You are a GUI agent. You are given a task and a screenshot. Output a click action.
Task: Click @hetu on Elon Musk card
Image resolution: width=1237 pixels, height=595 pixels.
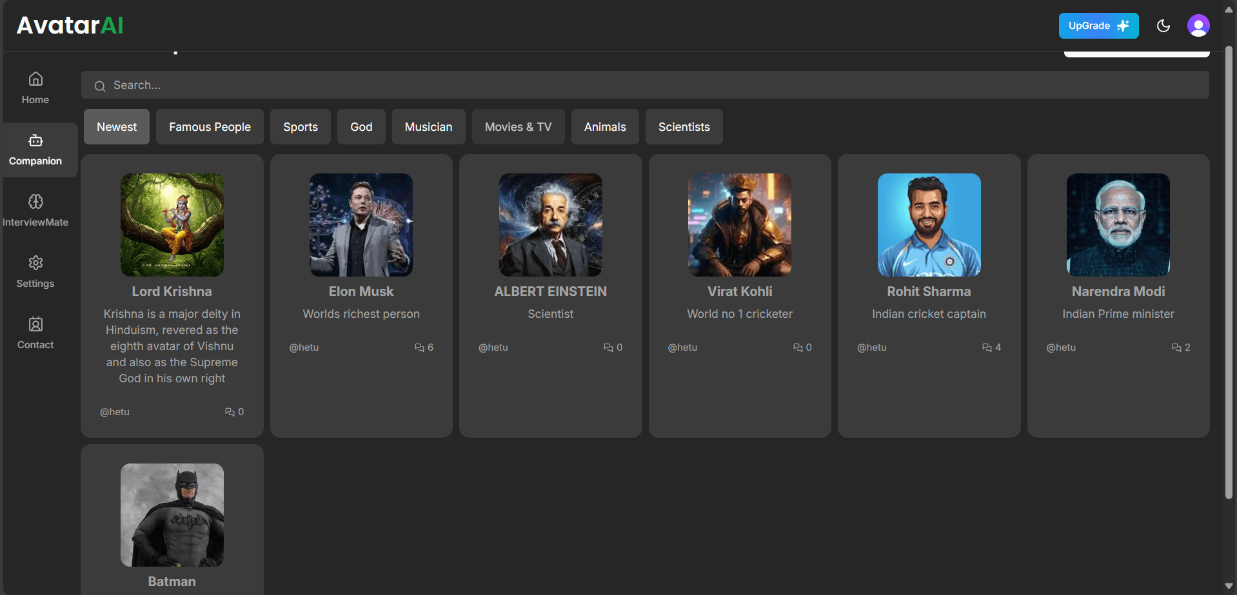304,347
